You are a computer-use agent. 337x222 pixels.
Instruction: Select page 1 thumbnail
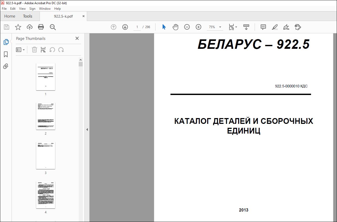point(46,77)
